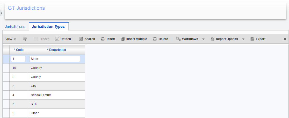Click the Workflows gears icon

tap(178, 39)
